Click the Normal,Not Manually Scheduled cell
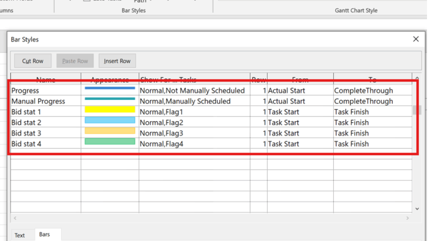 coord(194,90)
